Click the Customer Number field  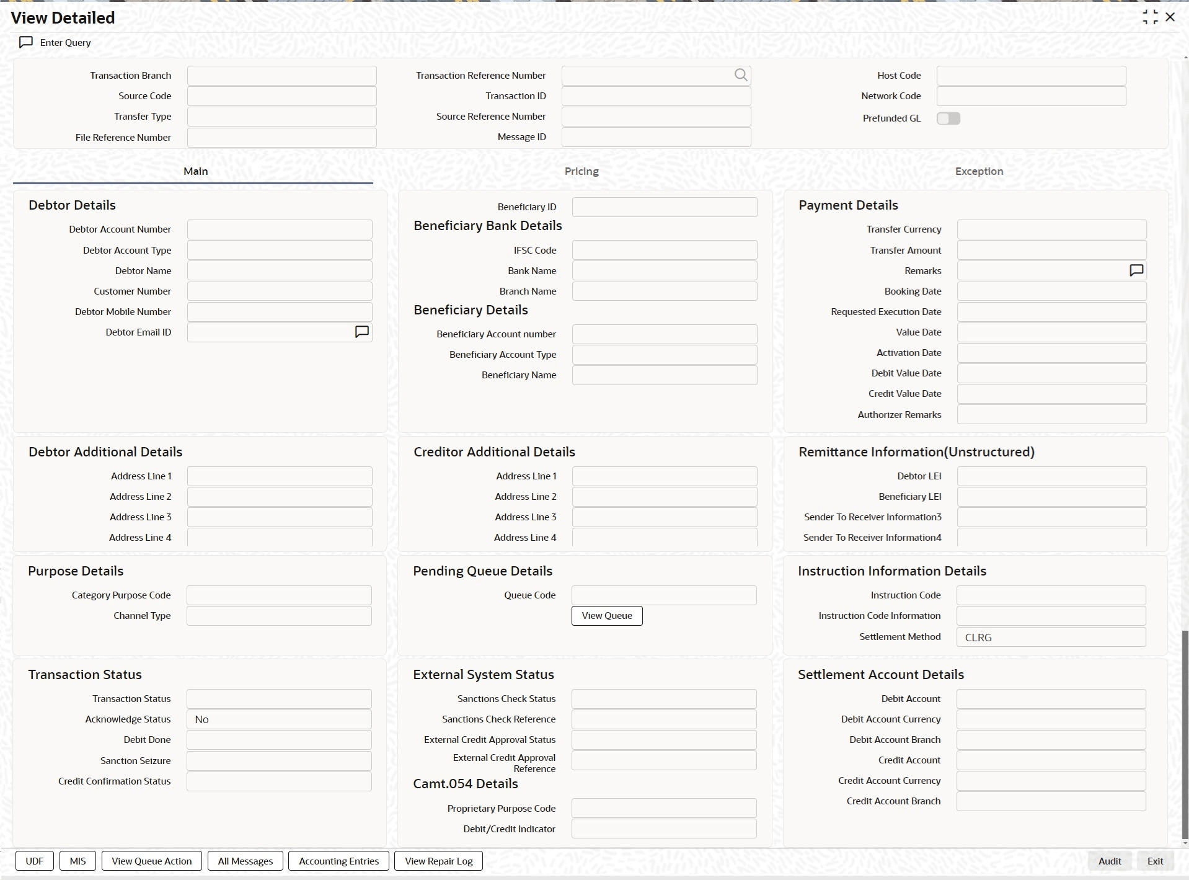tap(280, 291)
